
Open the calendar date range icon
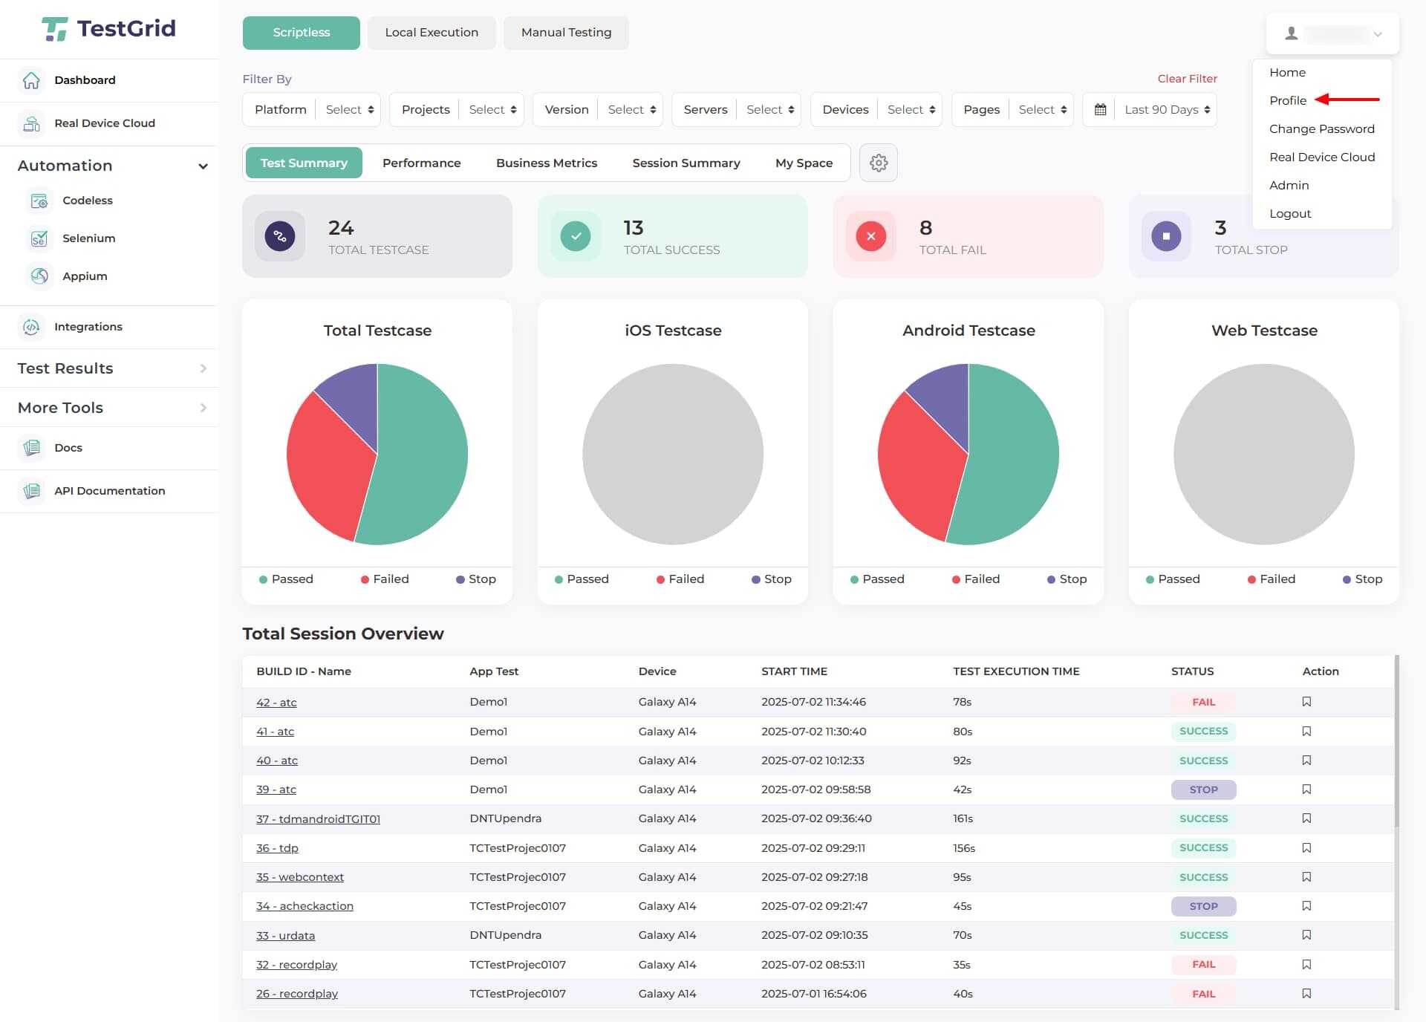pos(1100,110)
